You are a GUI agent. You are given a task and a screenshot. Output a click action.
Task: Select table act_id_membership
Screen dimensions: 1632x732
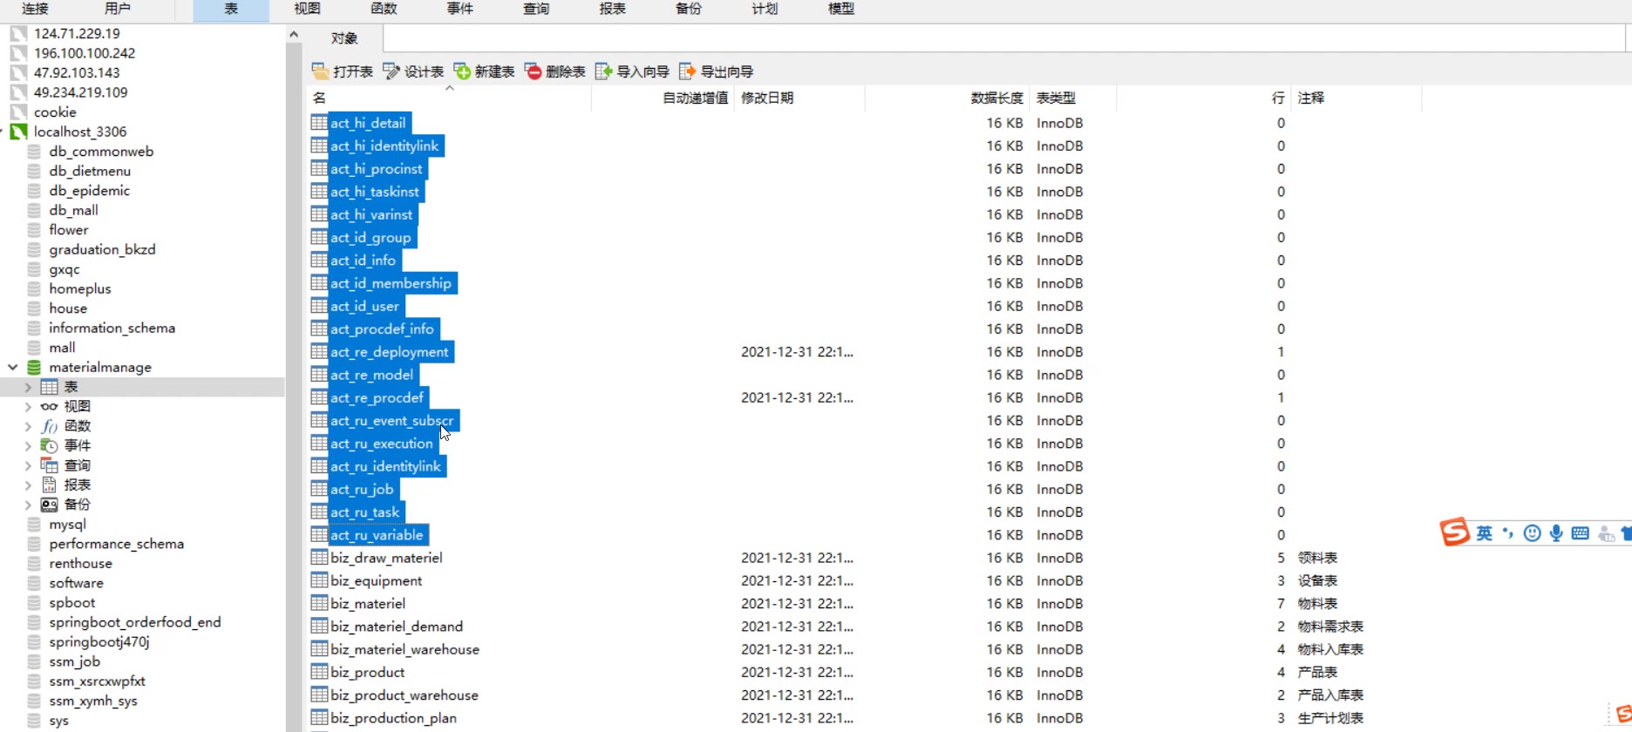tap(391, 283)
